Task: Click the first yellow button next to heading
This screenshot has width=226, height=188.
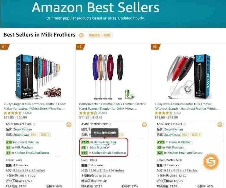Action: pyautogui.click(x=95, y=35)
